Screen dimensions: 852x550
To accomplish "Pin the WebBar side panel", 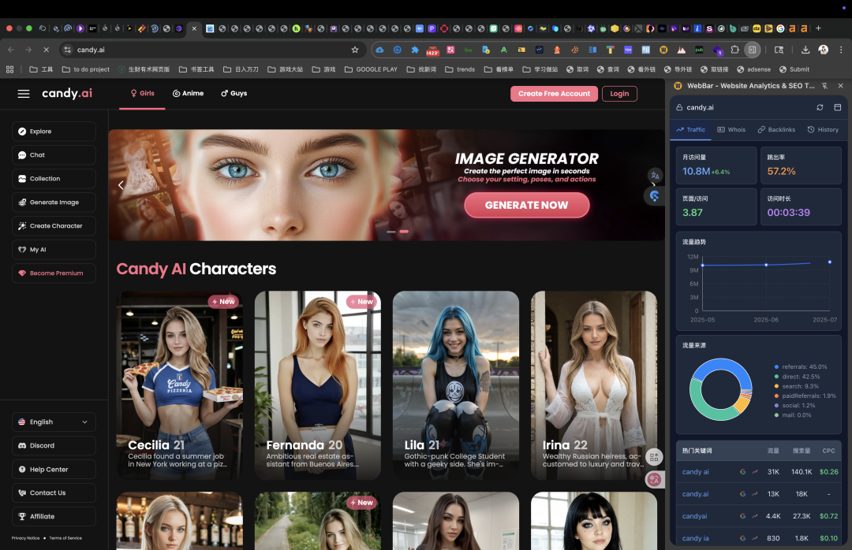I will click(x=825, y=86).
